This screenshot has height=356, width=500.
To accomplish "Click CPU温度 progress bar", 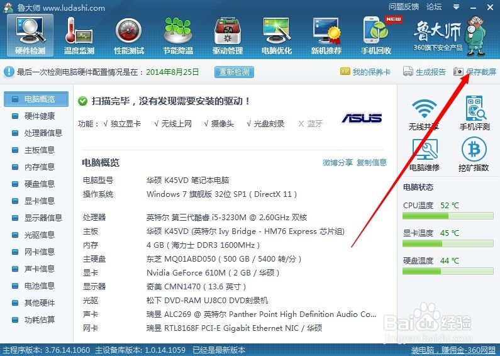I will [x=448, y=216].
